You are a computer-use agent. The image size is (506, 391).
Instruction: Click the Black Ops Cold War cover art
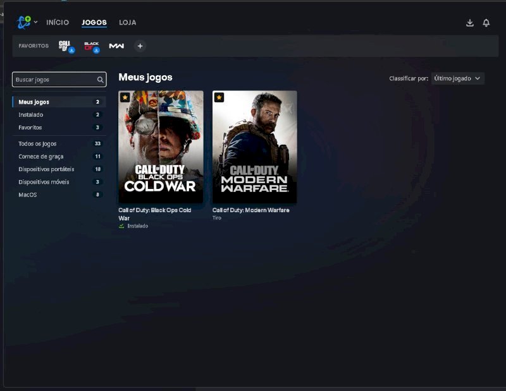point(161,147)
